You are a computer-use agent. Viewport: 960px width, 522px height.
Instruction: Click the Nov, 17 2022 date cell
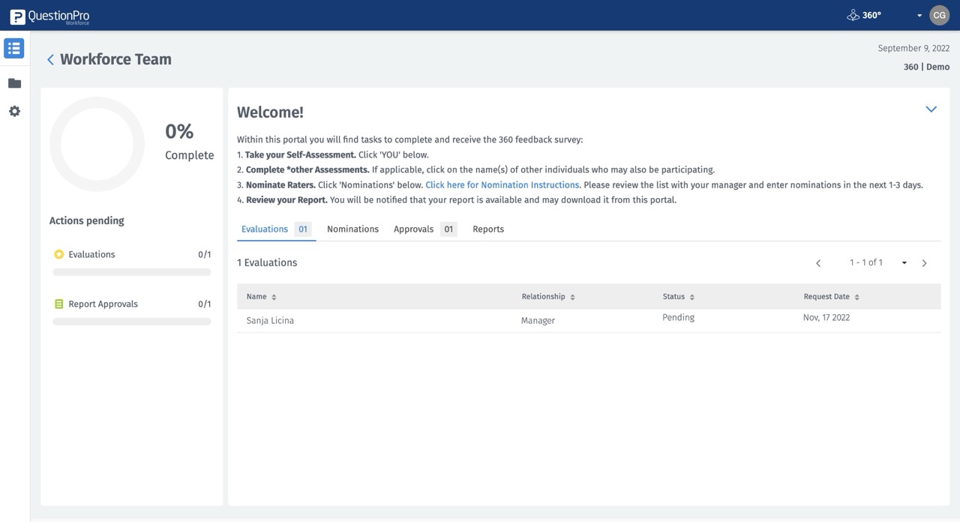pos(826,317)
